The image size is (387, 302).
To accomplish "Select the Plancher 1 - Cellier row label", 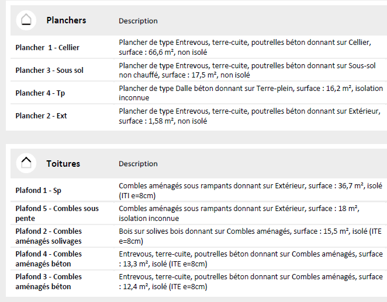I will pos(47,47).
